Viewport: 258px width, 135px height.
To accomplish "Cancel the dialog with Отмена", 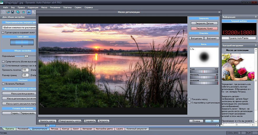I will (196, 121).
